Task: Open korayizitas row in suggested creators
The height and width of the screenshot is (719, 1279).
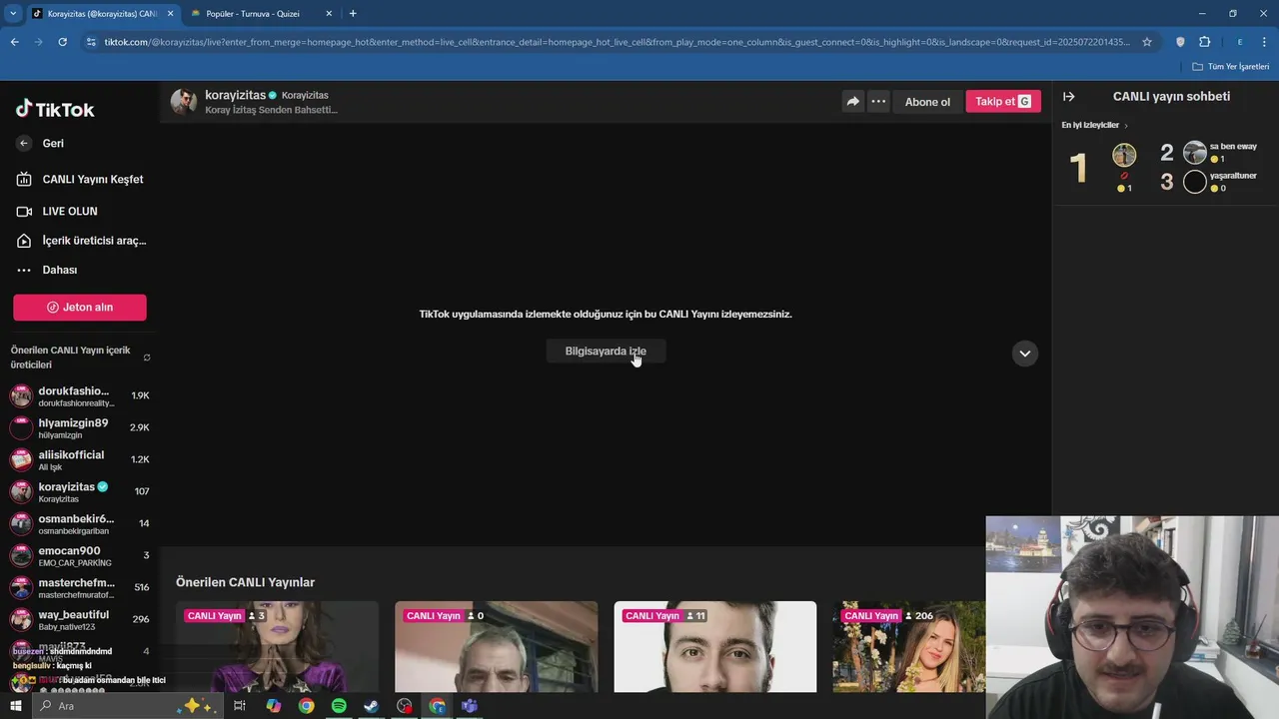Action: [x=80, y=491]
